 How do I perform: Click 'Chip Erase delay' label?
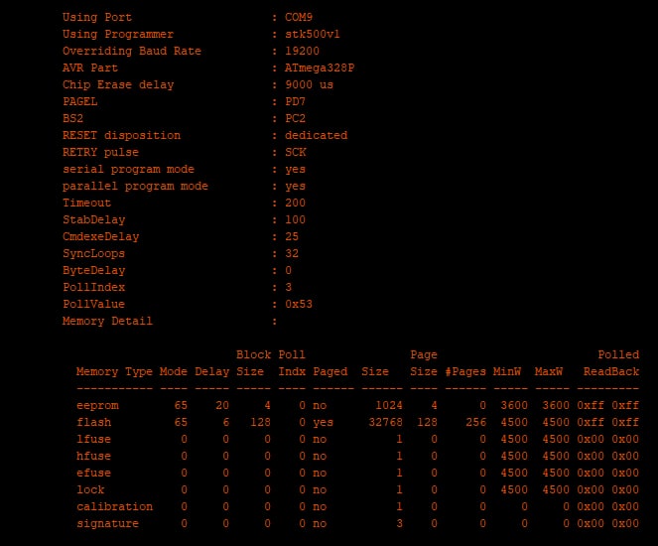point(118,84)
